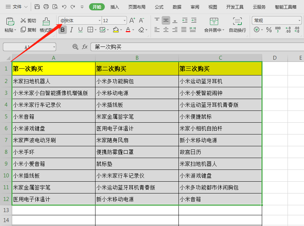Open the 公式 tab
This screenshot has width=304, height=226.
159,7
